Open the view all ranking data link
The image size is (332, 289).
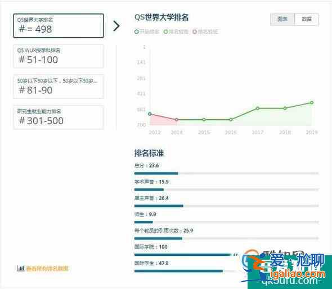47,269
